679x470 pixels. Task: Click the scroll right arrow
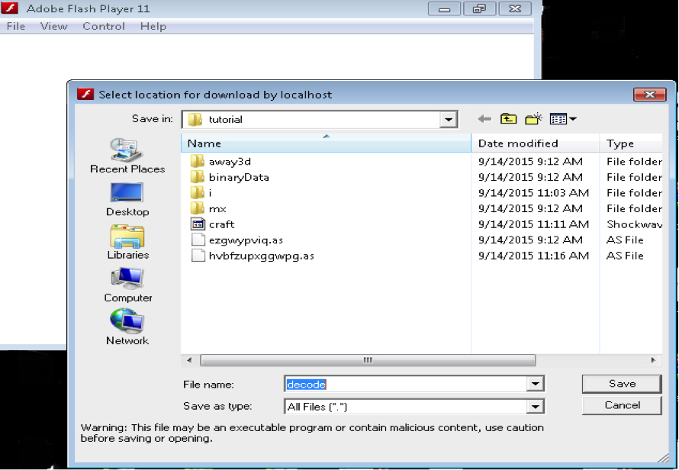coord(653,360)
